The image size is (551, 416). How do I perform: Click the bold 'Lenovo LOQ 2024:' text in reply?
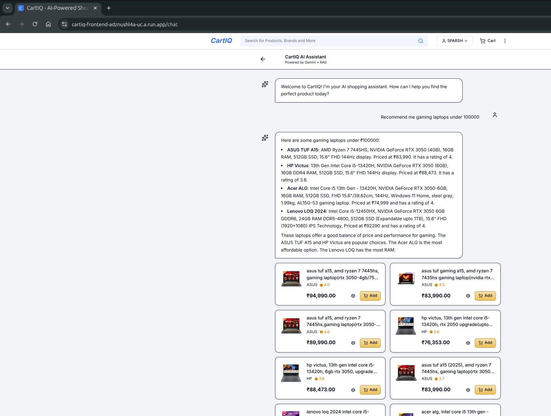(307, 211)
